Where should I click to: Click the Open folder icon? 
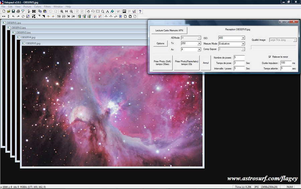8,11
